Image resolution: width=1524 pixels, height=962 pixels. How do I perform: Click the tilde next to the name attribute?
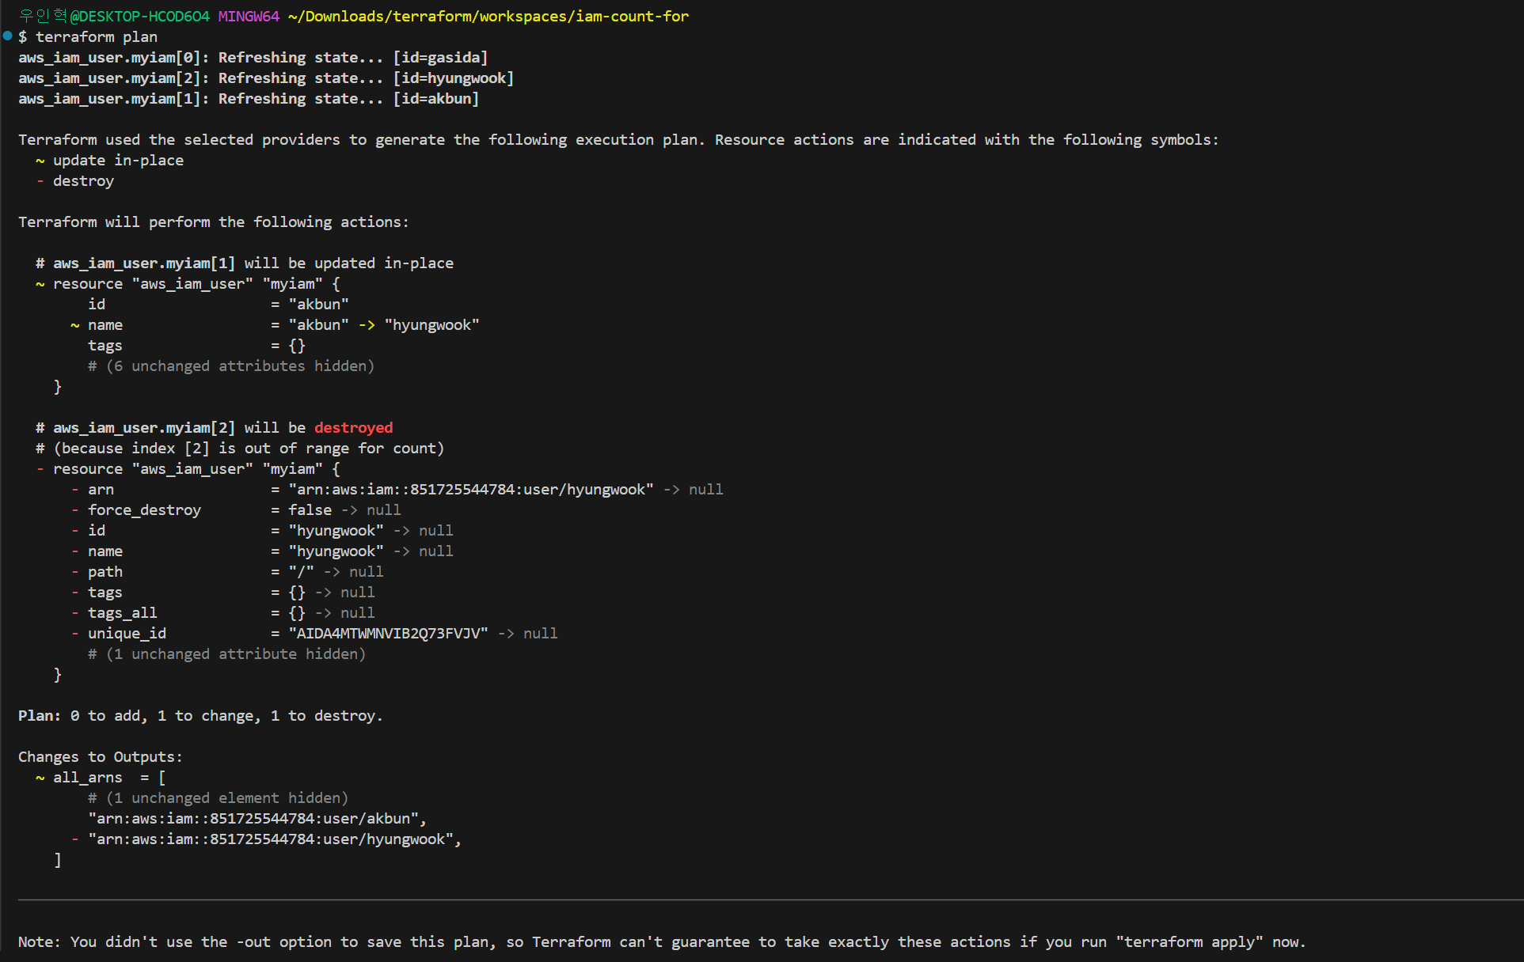coord(74,325)
